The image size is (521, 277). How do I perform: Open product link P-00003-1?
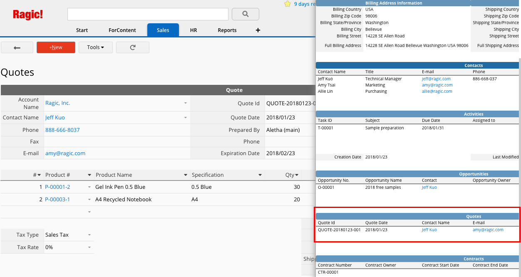tap(57, 200)
